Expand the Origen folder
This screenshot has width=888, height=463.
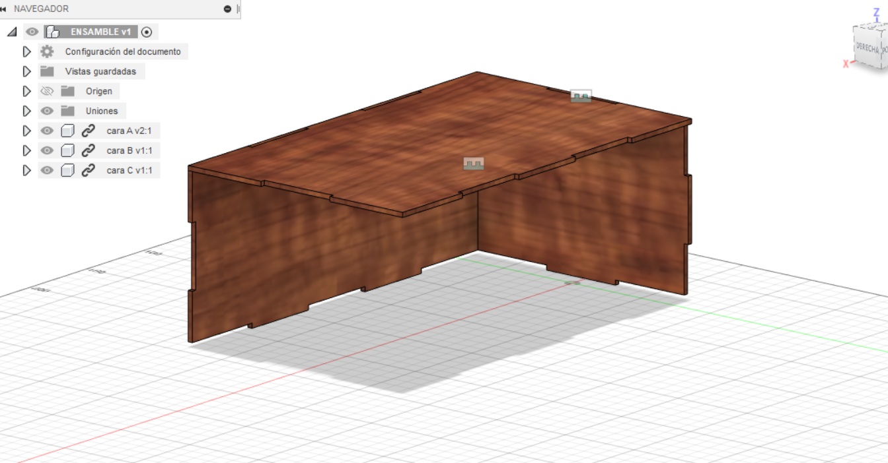27,91
